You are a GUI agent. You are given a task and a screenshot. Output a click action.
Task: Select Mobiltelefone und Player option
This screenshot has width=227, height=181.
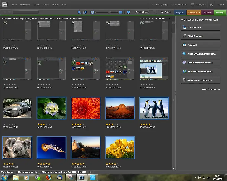pyautogui.click(x=200, y=80)
